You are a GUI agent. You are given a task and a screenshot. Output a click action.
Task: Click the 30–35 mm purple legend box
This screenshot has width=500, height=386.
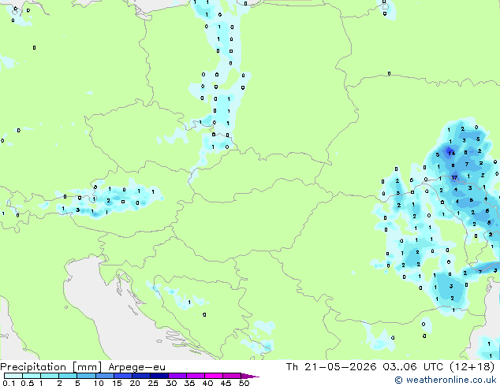click(x=177, y=376)
